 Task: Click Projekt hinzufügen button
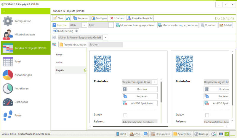click(73, 45)
